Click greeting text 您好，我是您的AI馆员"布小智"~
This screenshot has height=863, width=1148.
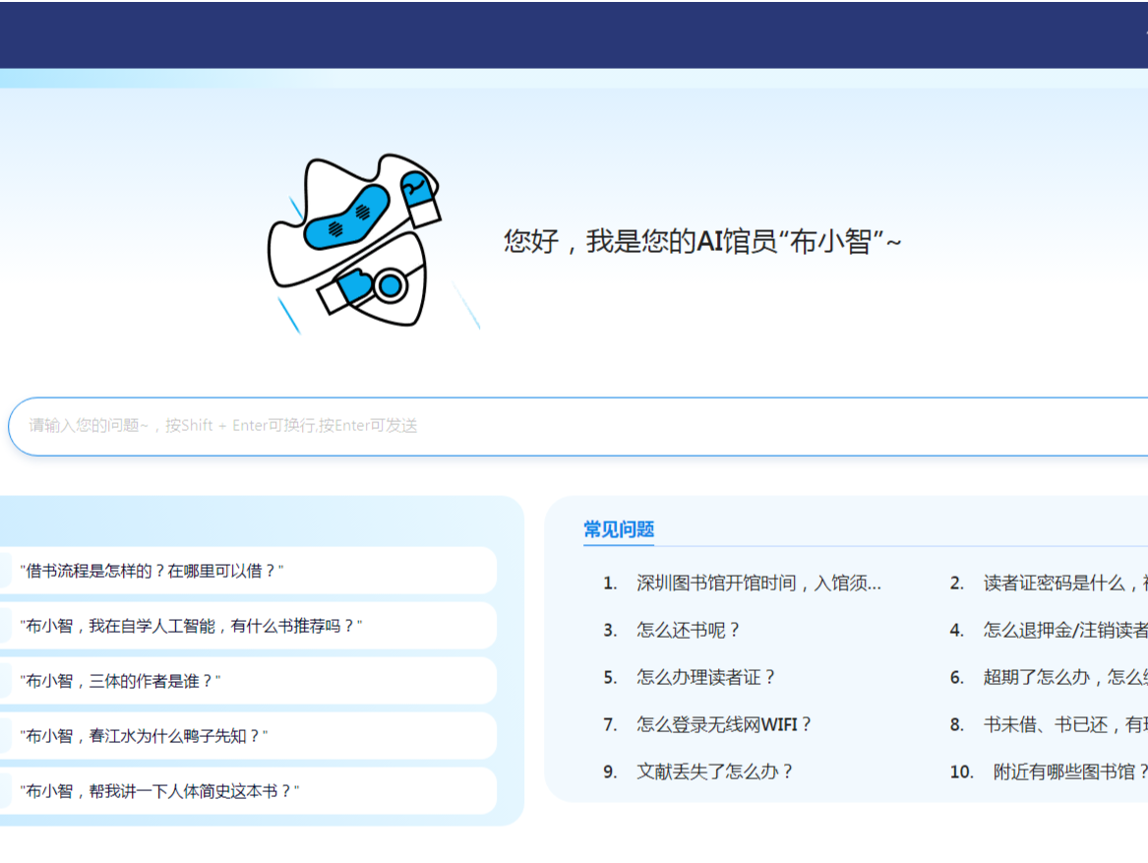pyautogui.click(x=702, y=241)
